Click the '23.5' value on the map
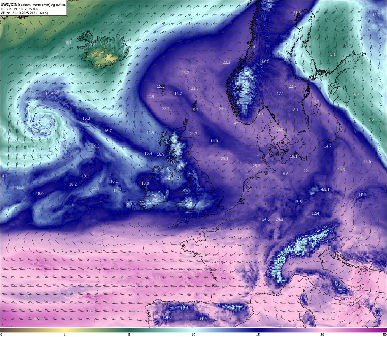 point(195,88)
